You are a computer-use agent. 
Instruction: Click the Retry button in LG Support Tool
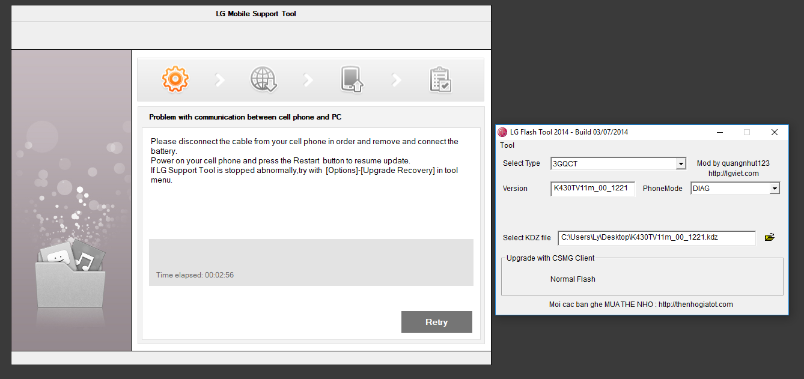click(x=437, y=322)
